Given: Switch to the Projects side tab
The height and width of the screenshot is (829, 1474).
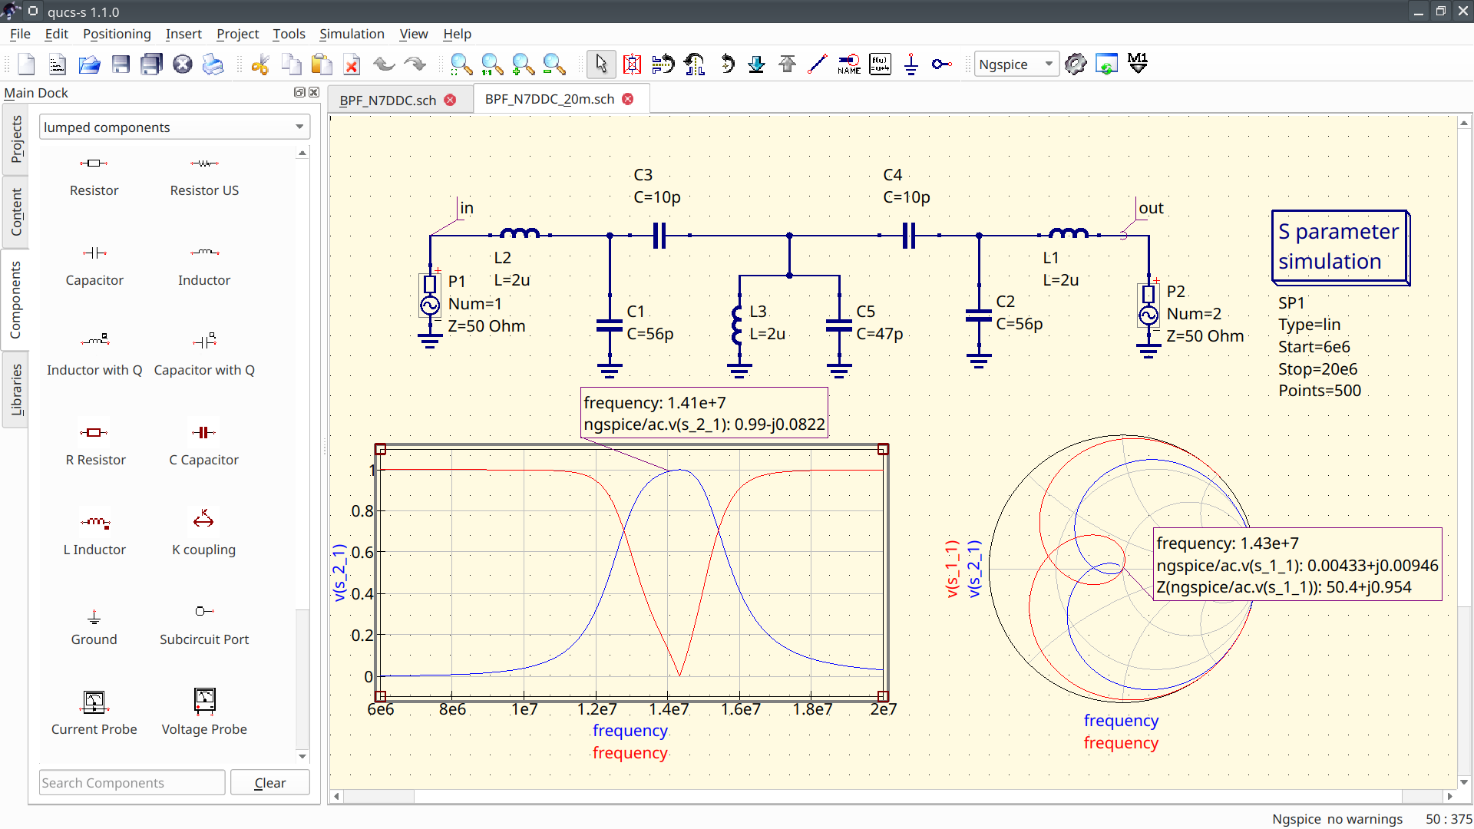Looking at the screenshot, I should (16, 140).
